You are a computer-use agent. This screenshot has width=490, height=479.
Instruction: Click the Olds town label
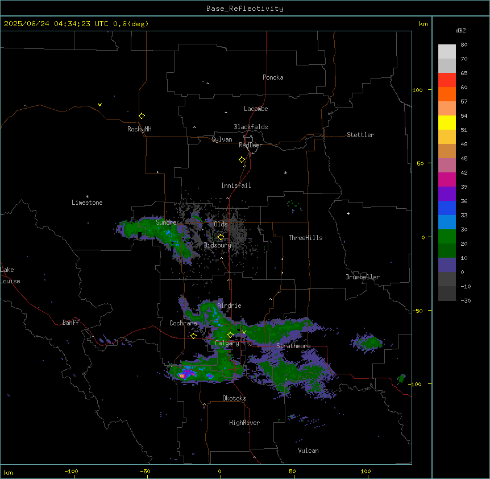[221, 224]
